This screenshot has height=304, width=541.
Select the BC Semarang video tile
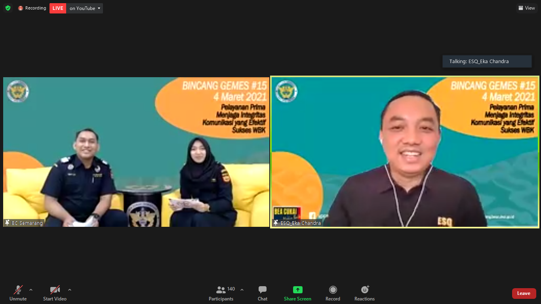pos(136,152)
